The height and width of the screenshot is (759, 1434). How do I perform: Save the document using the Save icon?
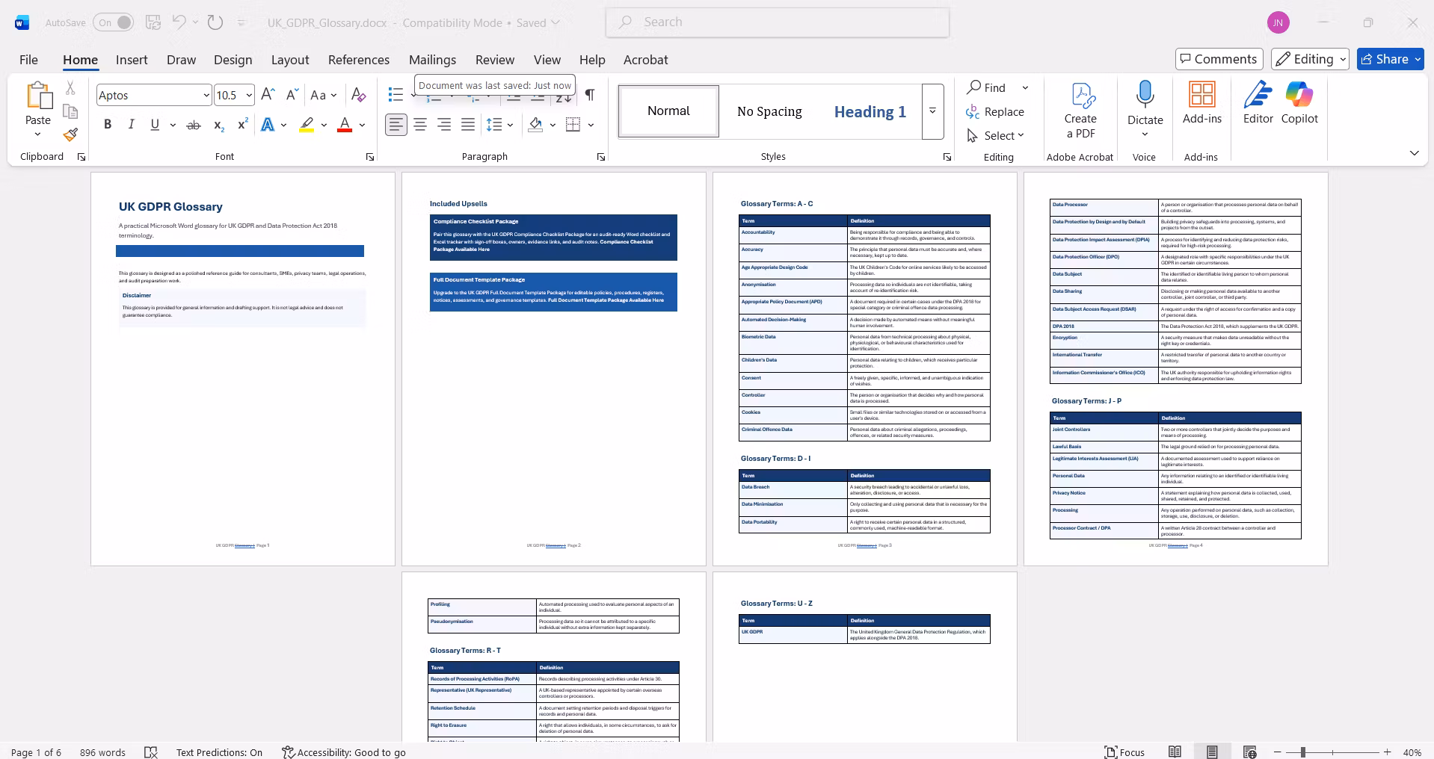[153, 22]
